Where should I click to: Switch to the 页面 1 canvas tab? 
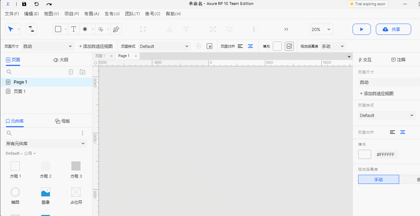pyautogui.click(x=100, y=56)
